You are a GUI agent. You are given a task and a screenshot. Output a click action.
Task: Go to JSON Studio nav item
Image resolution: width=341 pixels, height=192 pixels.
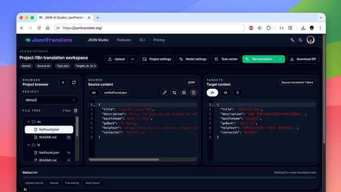click(98, 40)
